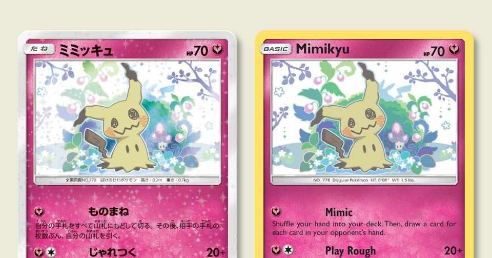Click the colorless star icon by じゃれつく
This screenshot has height=258, width=492.
click(51, 252)
